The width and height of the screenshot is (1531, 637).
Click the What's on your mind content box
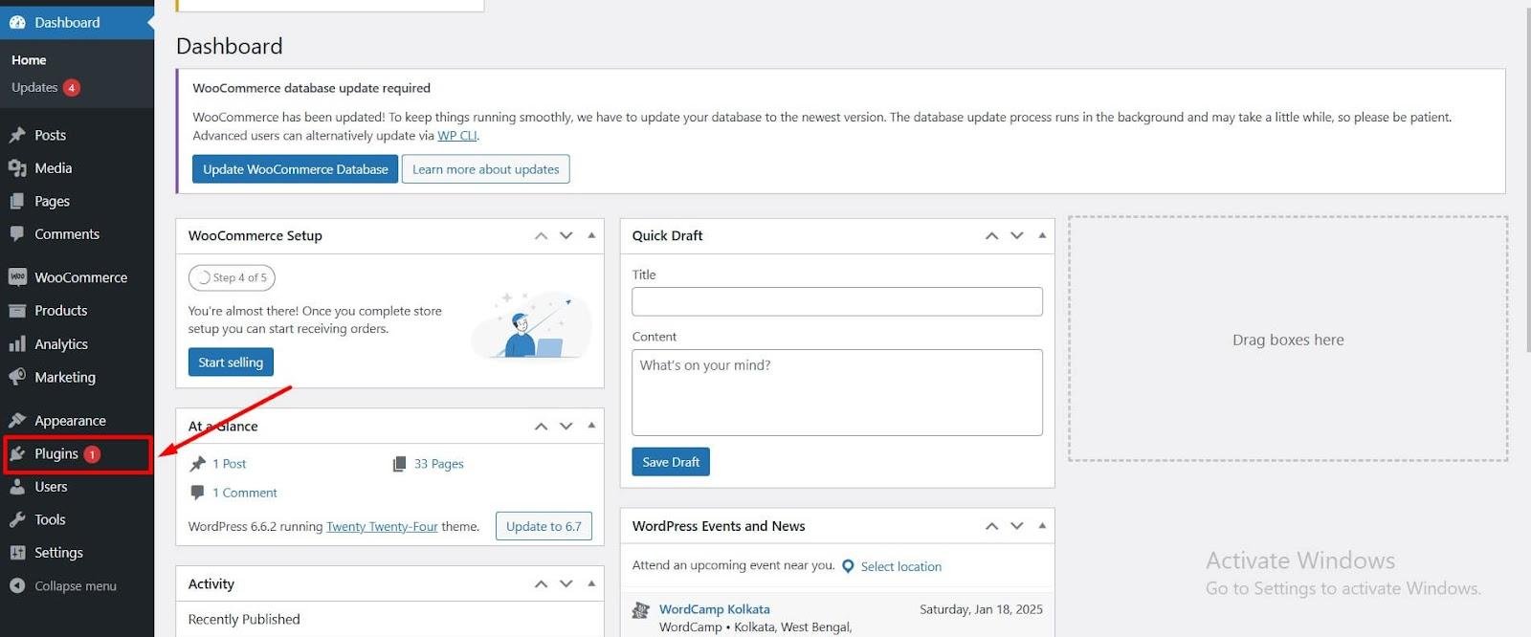[837, 392]
